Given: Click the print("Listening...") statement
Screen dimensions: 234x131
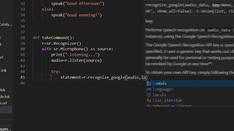Looking at the screenshot, I should point(75,55).
